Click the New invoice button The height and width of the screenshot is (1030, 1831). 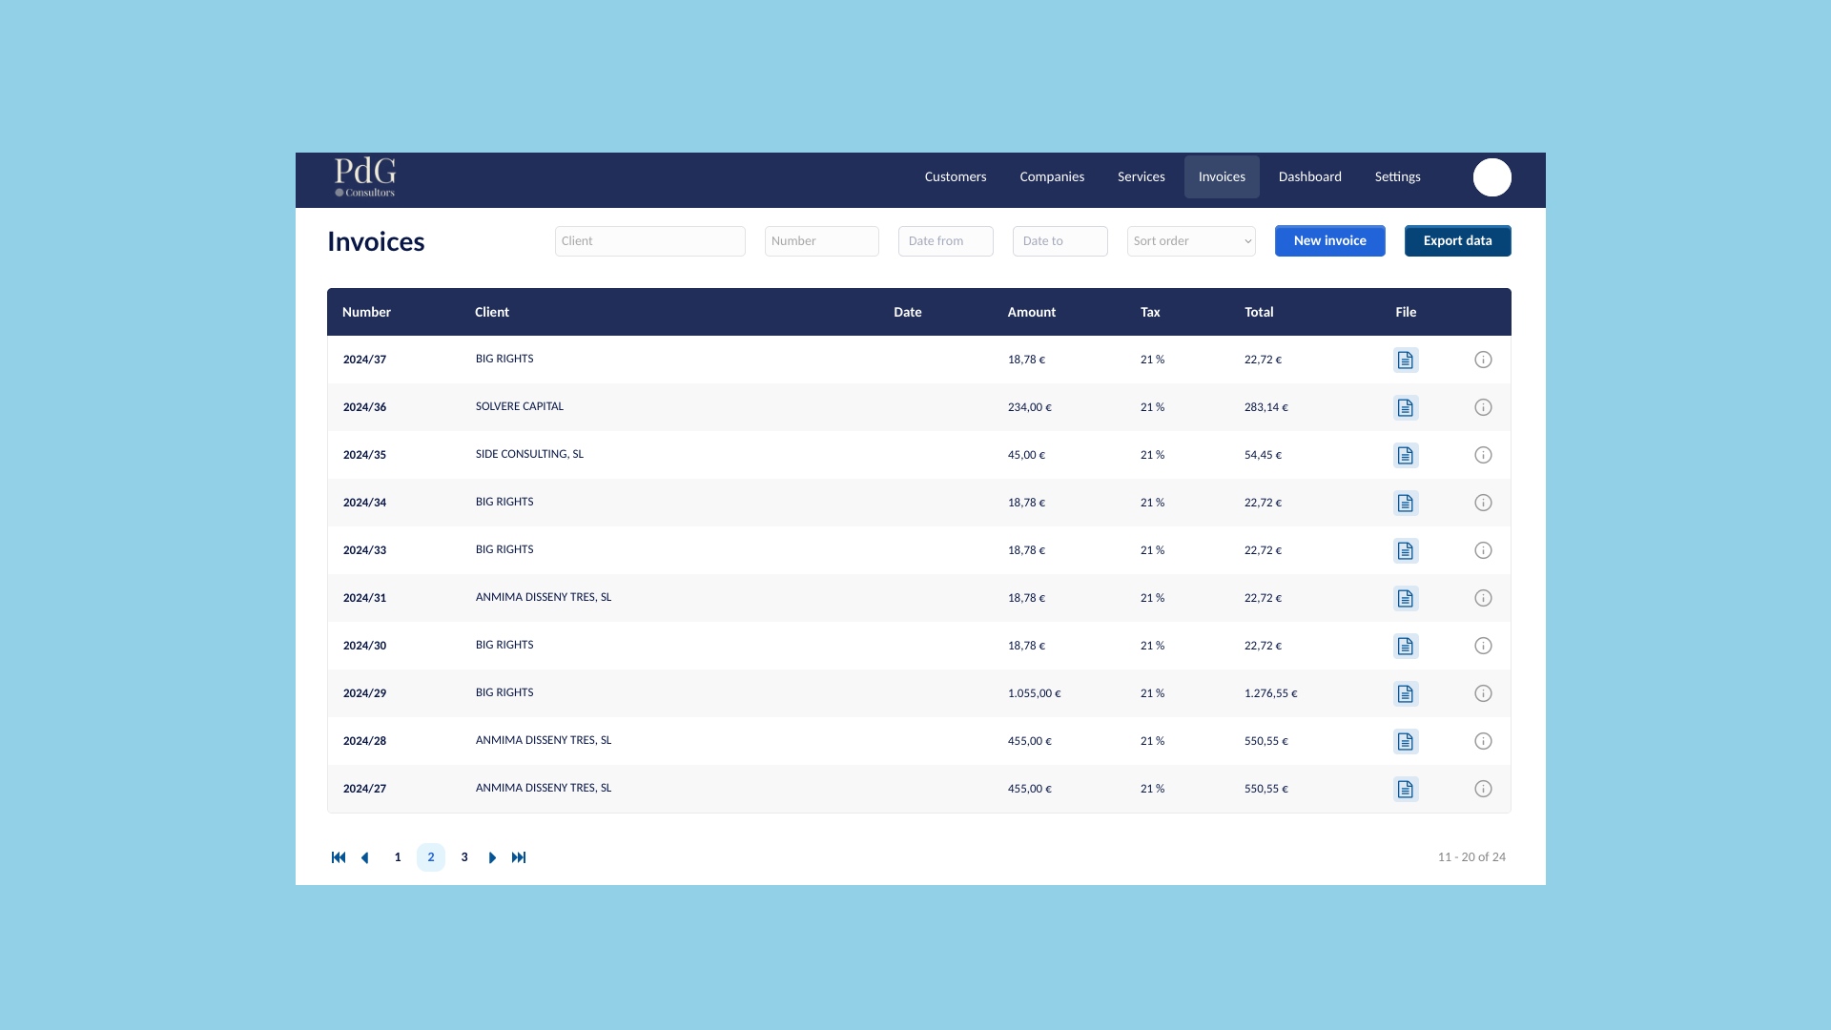click(1329, 241)
